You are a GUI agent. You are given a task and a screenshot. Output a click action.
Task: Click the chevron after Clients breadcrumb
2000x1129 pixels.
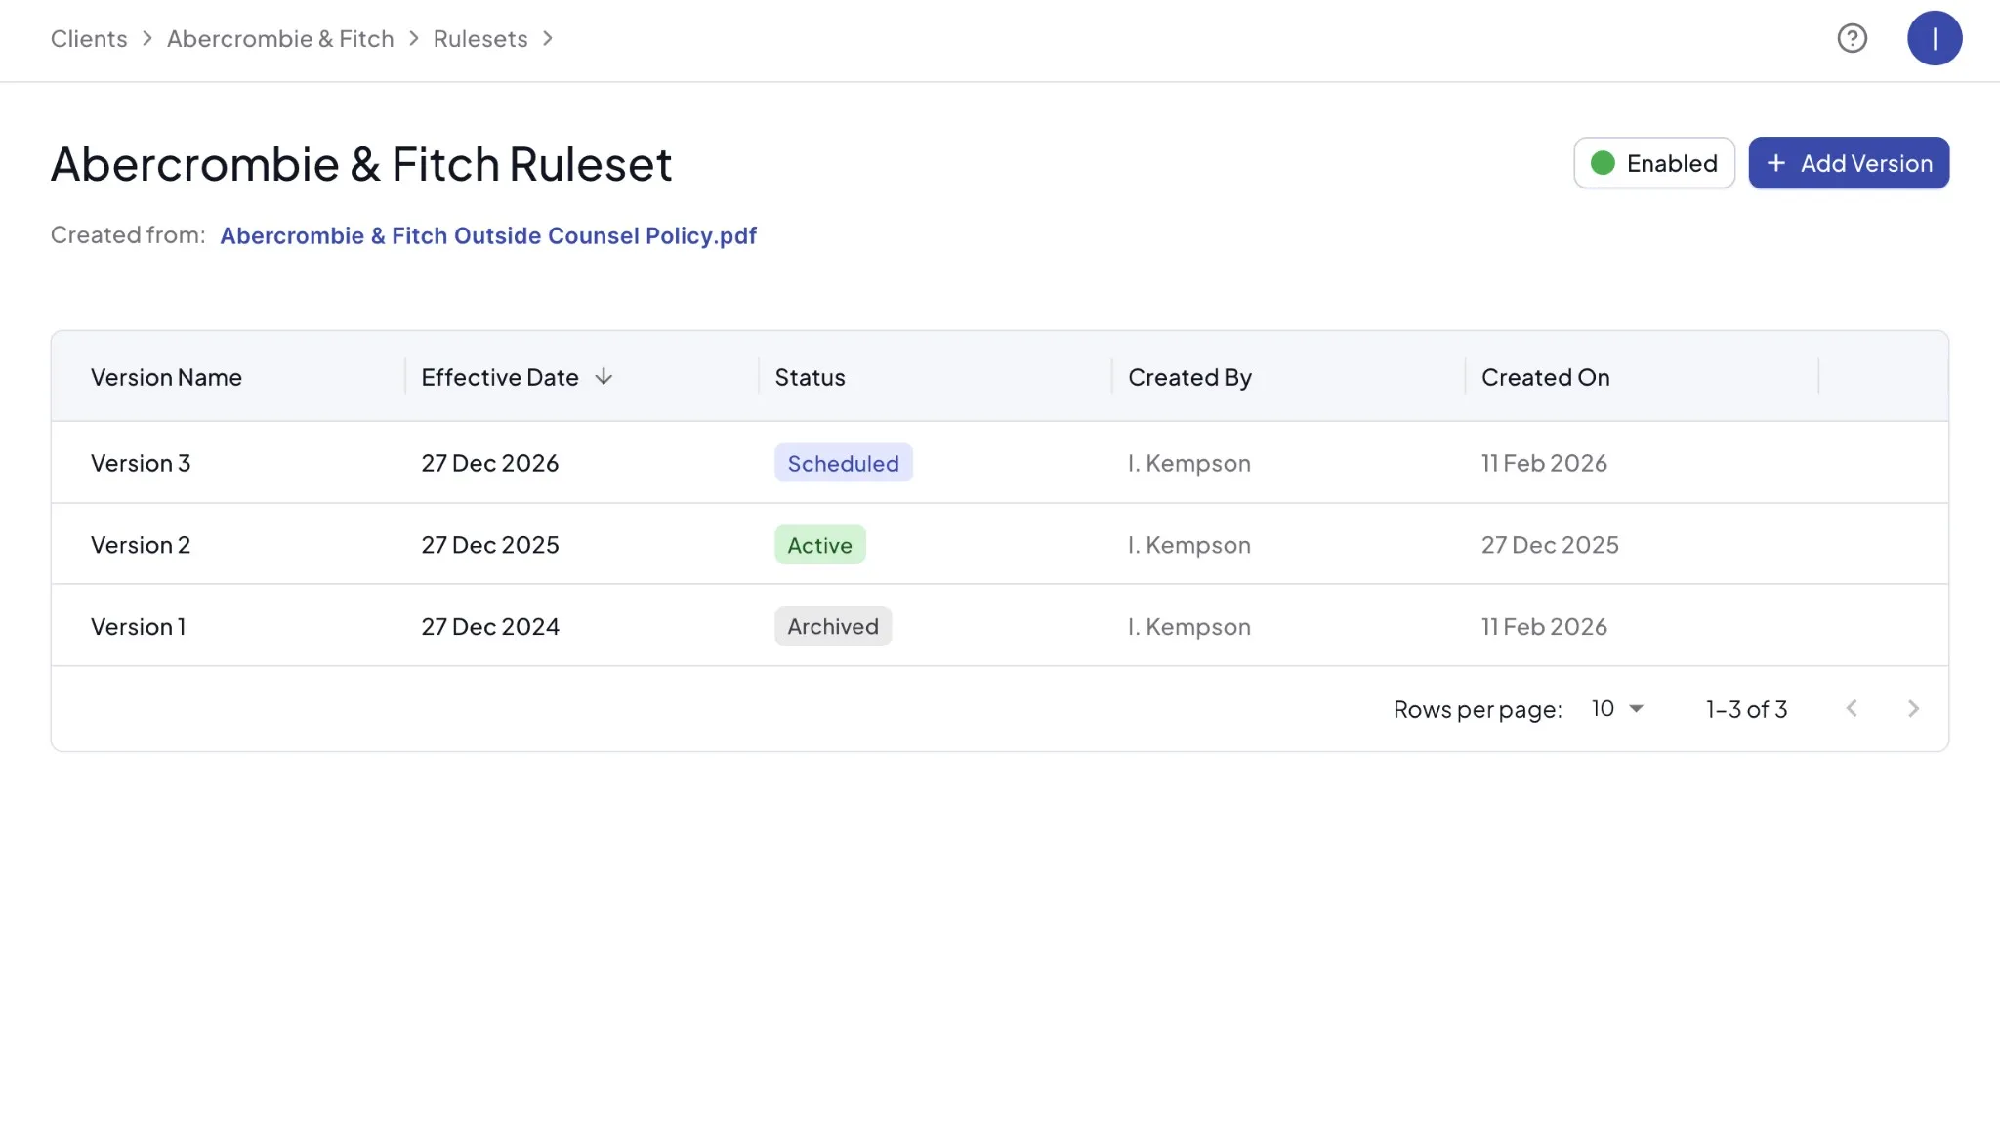coord(147,38)
